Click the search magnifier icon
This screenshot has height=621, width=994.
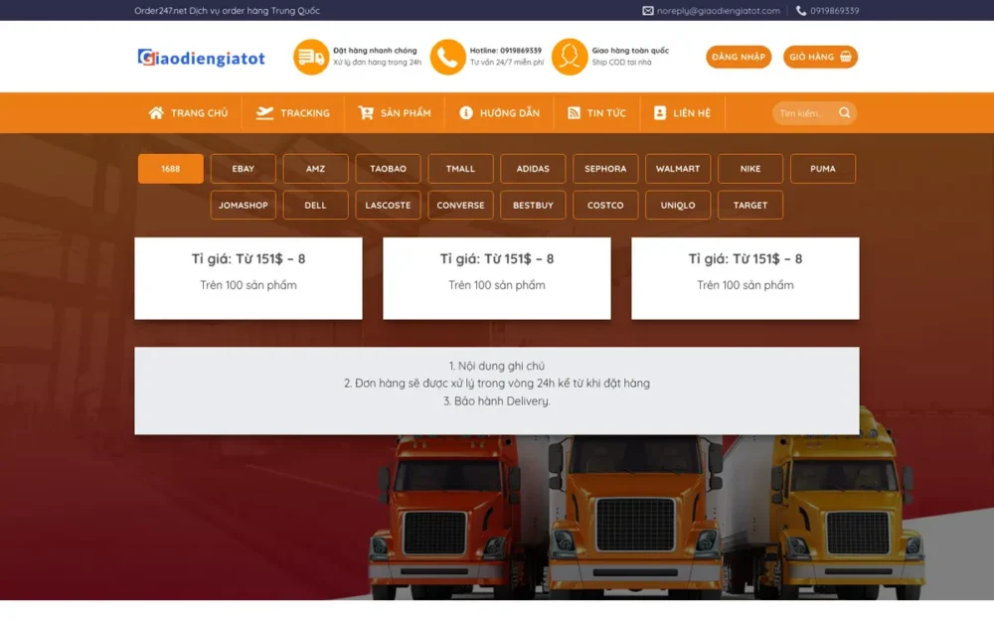pos(844,113)
